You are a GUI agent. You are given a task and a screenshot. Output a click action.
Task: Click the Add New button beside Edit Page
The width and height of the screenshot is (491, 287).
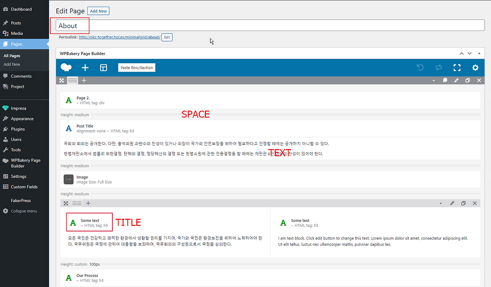coord(98,11)
